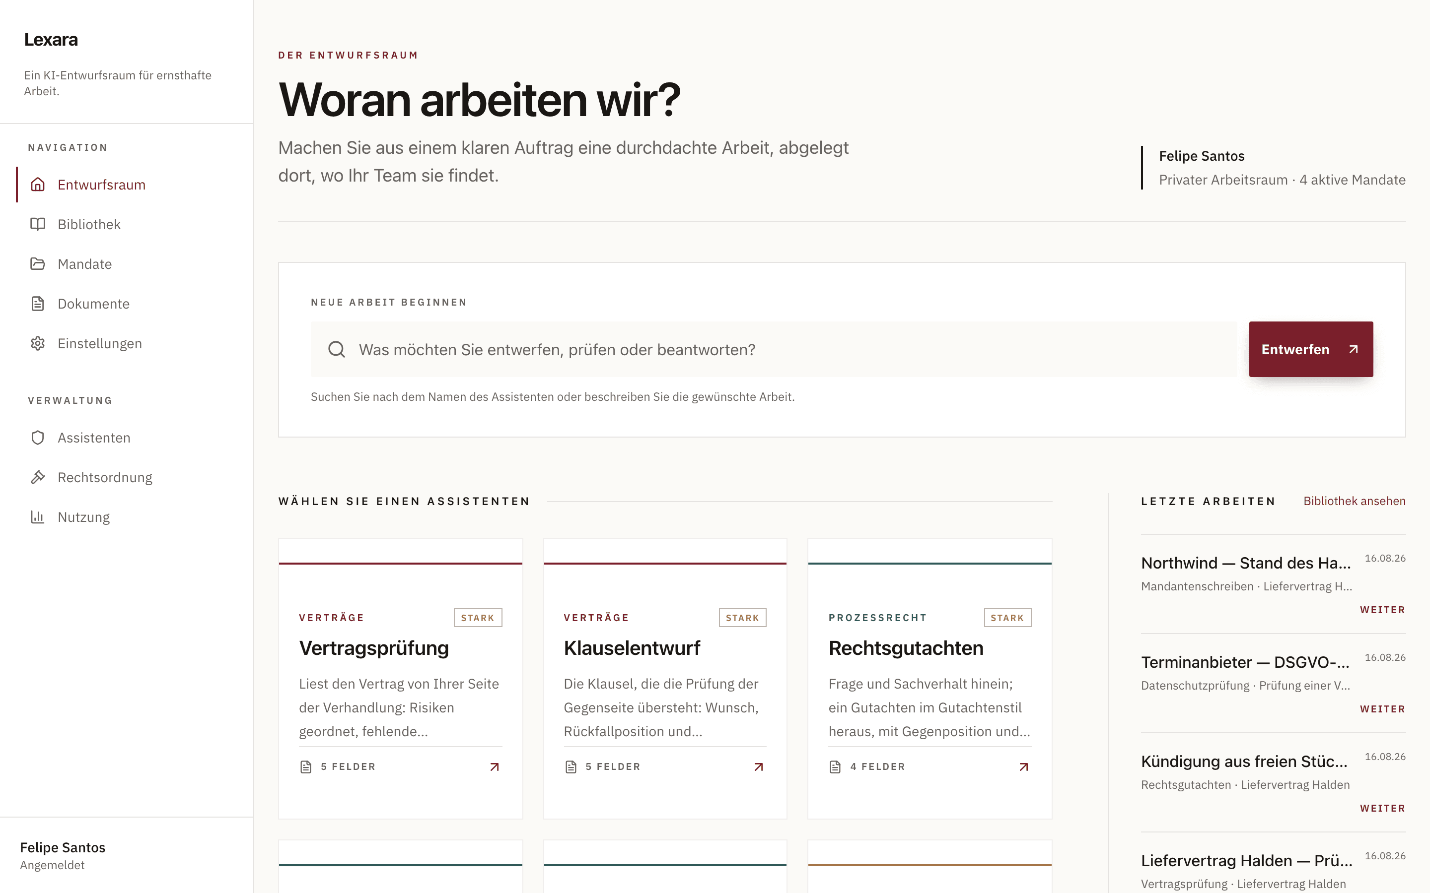Open 'Liefervertrag Halden — Prü...' recent work

pyautogui.click(x=1246, y=861)
